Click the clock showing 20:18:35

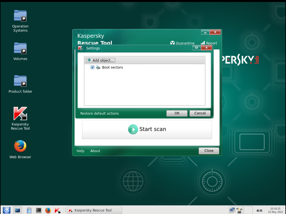coord(275,210)
